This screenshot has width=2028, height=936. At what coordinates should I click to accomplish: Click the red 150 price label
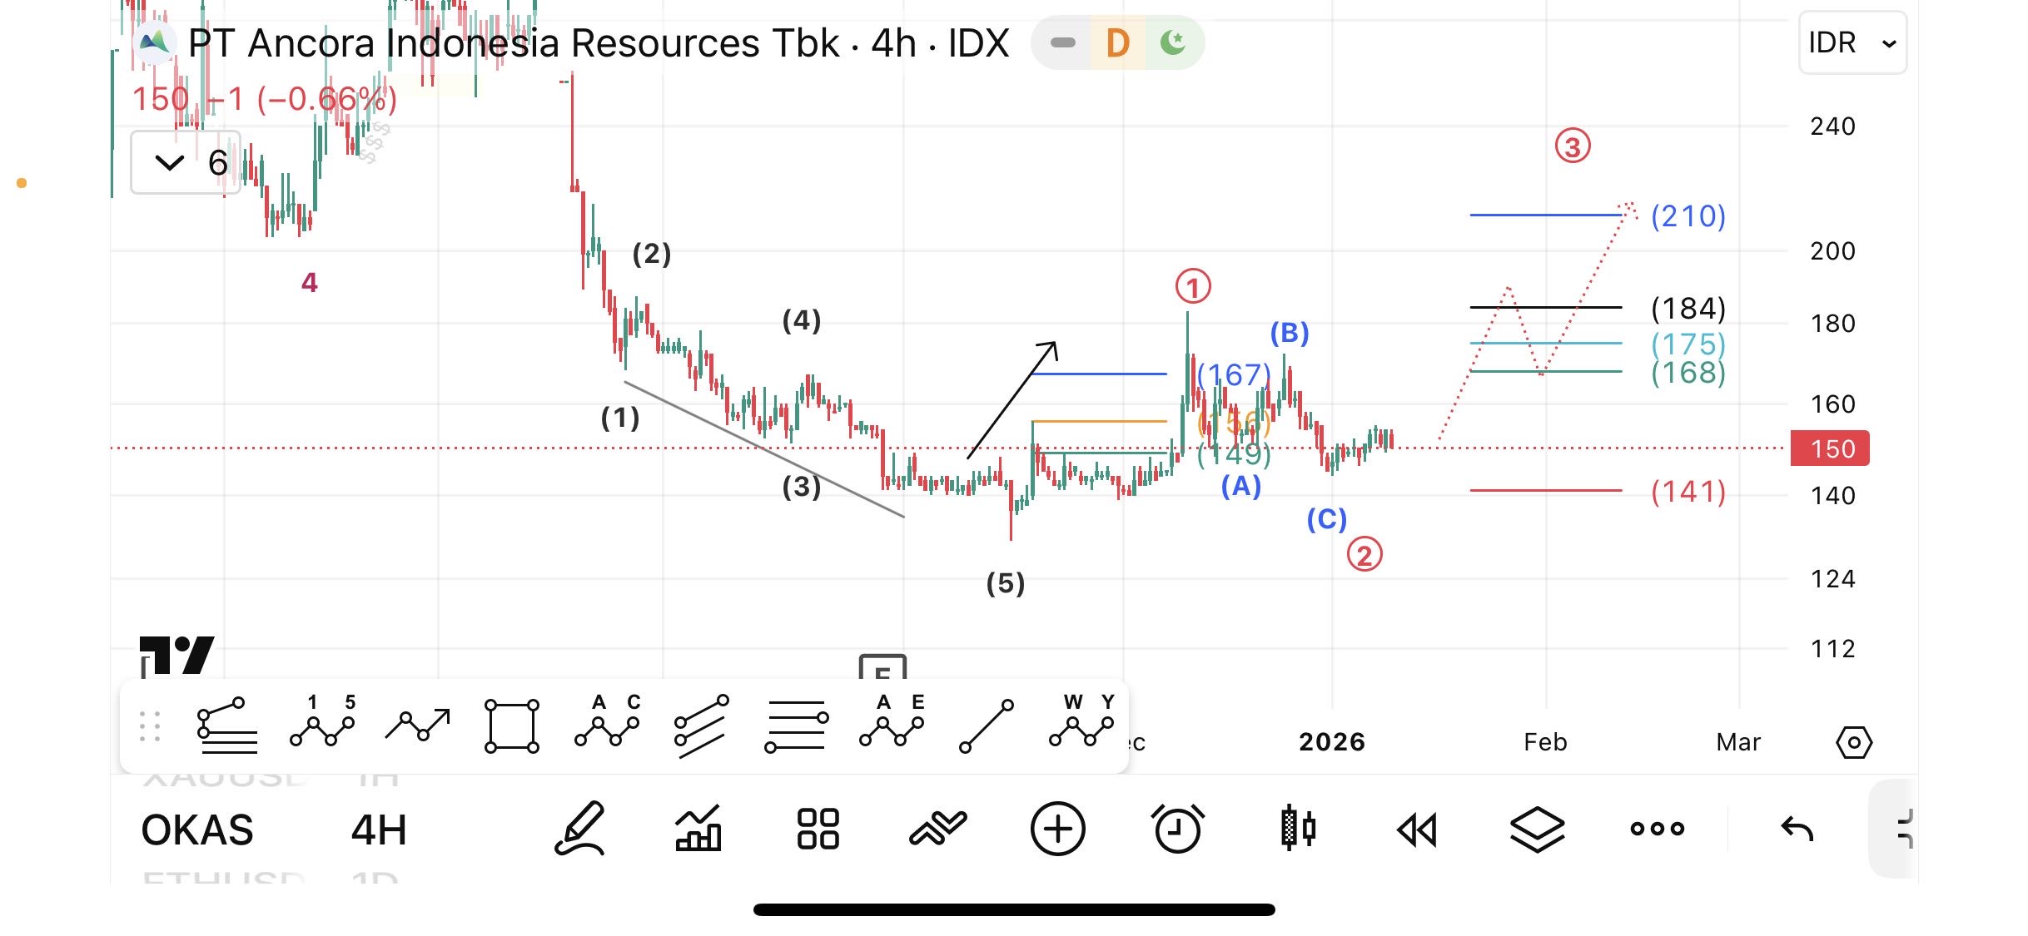point(1829,449)
